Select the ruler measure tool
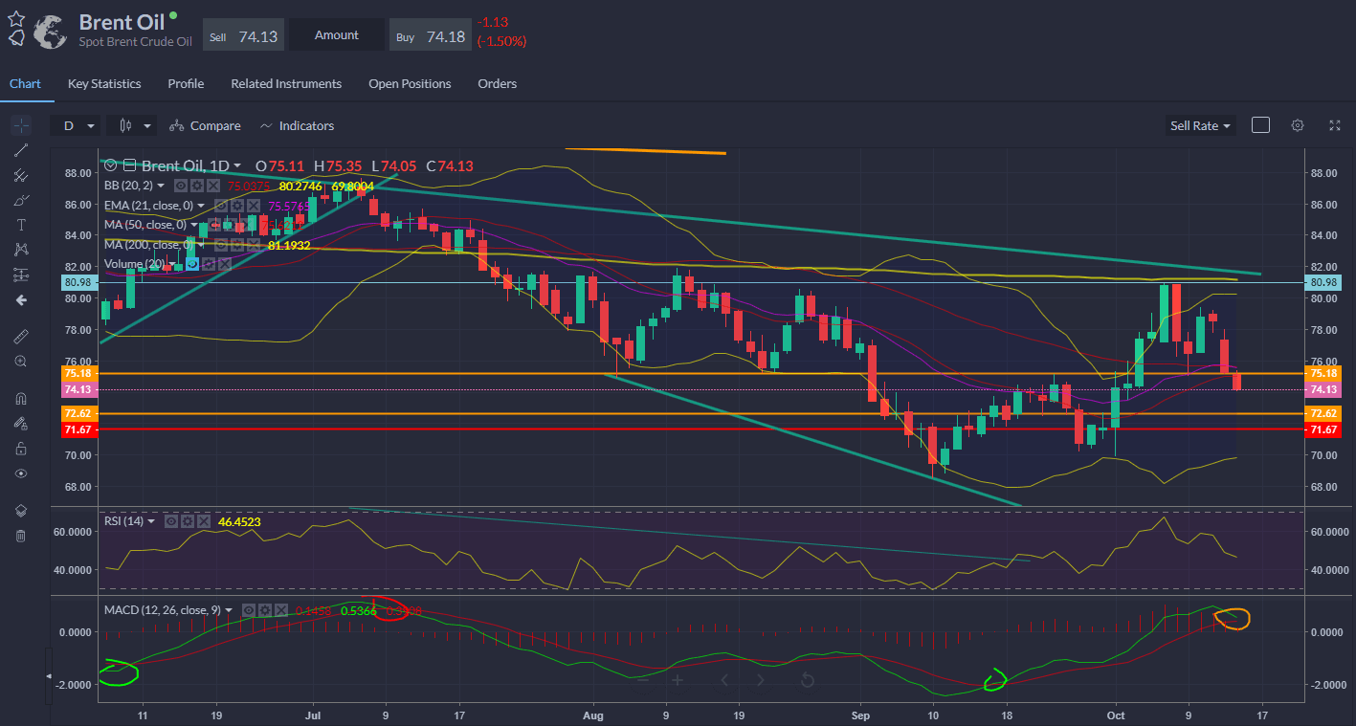 point(20,336)
